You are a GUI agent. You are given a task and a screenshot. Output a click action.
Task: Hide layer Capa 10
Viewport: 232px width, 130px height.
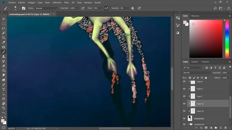184,111
